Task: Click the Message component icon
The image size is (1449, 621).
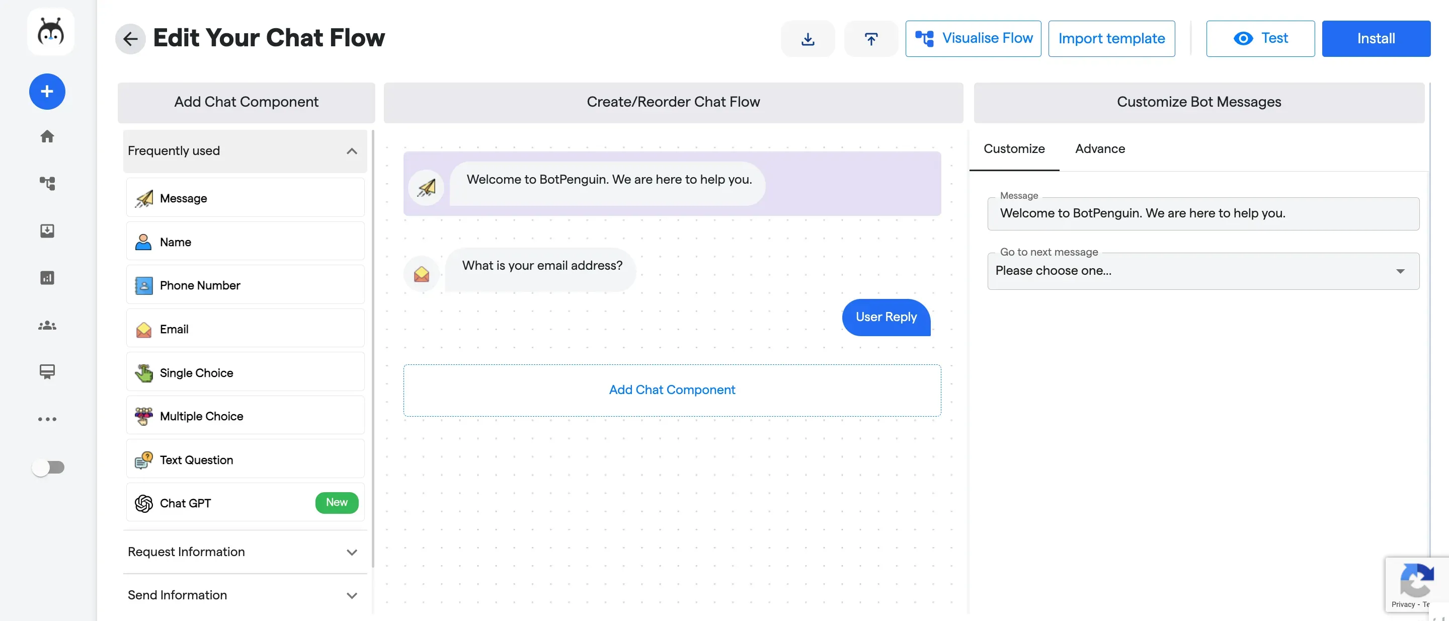Action: (x=144, y=198)
